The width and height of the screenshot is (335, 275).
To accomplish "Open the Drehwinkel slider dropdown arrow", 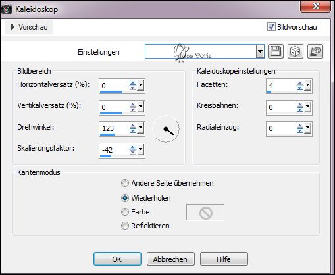I will point(141,128).
